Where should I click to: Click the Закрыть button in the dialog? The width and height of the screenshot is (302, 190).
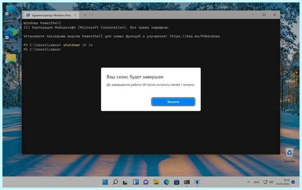(x=173, y=102)
